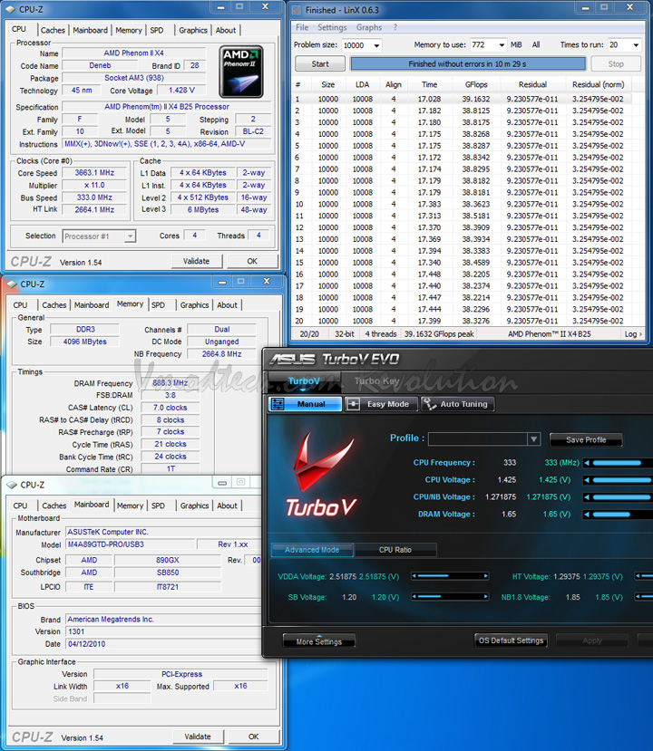The height and width of the screenshot is (751, 653).
Task: Click the AMD Phenom II logo image
Action: (241, 72)
